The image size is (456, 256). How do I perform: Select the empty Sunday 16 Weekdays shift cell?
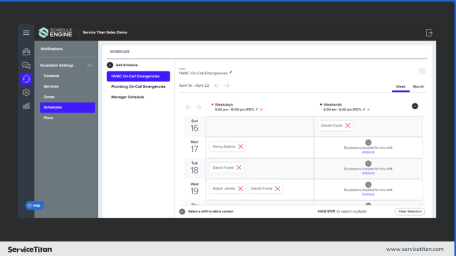pos(260,126)
